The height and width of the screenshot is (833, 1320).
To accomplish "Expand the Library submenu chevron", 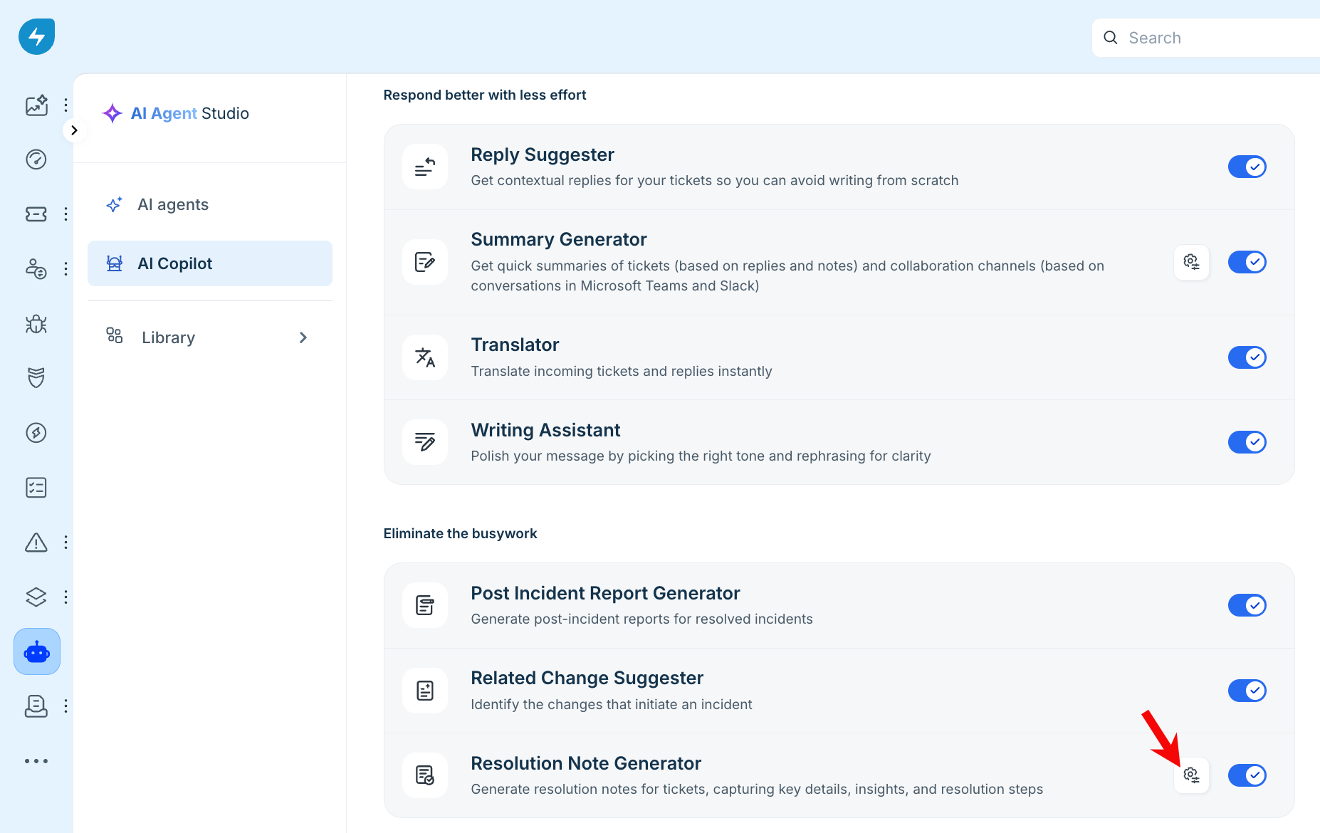I will click(x=303, y=337).
